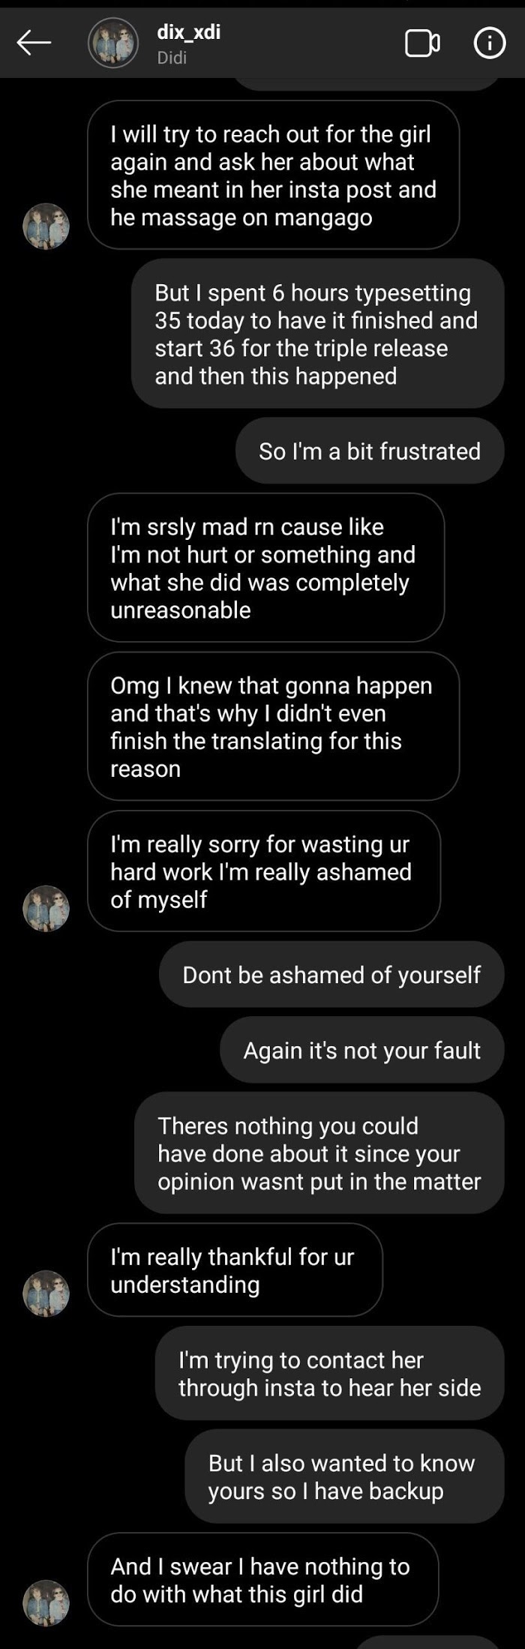Tap the 'so I have backup' message
The image size is (525, 1649).
coord(345,1477)
